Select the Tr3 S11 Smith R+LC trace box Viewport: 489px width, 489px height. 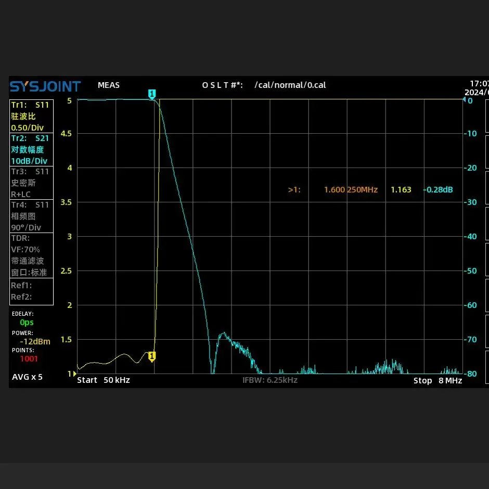pyautogui.click(x=32, y=183)
